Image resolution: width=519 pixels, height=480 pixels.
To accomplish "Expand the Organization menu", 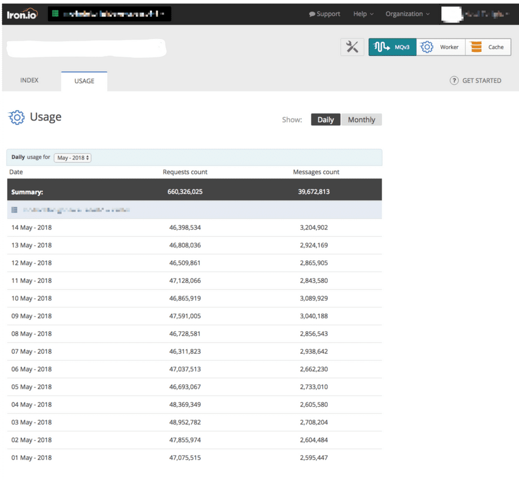I will tap(407, 14).
